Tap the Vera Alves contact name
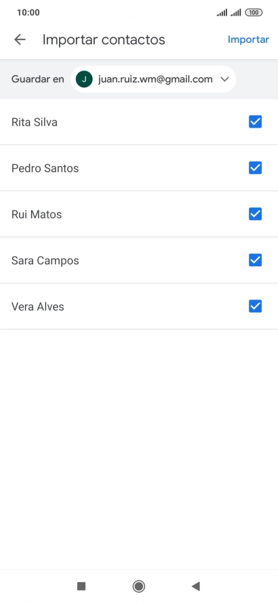Viewport: 278px width, 603px height. click(37, 307)
